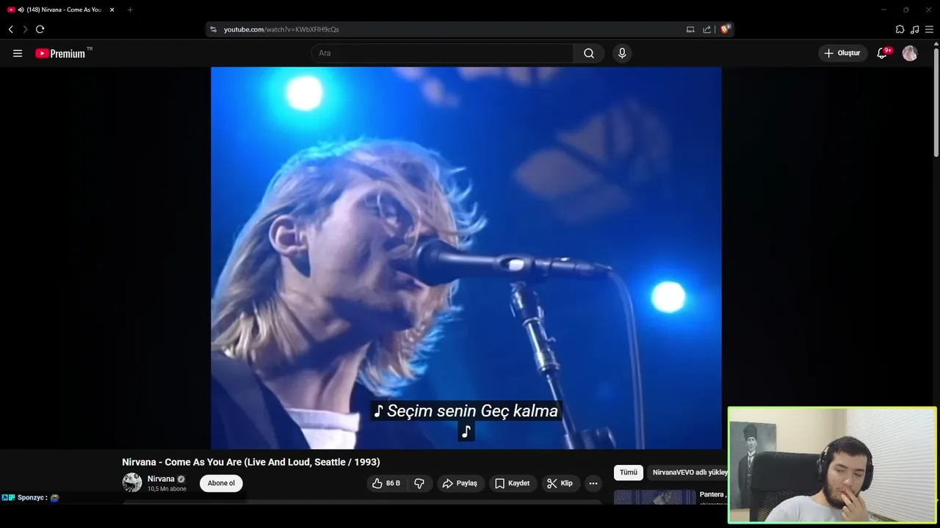Click the cast screen icon in address bar
The width and height of the screenshot is (940, 528).
coord(690,29)
